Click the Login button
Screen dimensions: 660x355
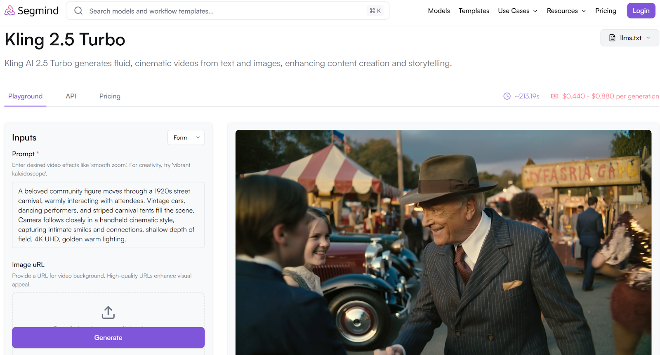[x=641, y=11]
